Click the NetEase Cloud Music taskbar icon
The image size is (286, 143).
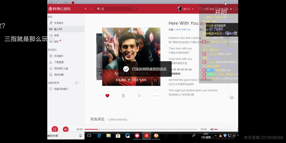tap(146, 136)
